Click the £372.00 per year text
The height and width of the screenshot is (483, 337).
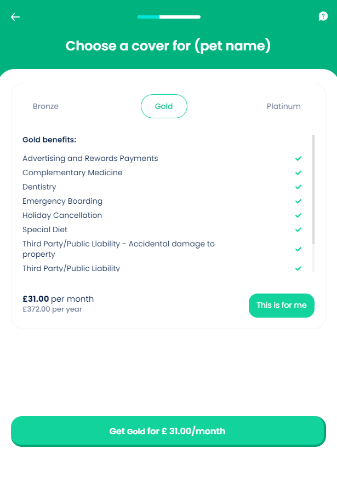coord(52,309)
